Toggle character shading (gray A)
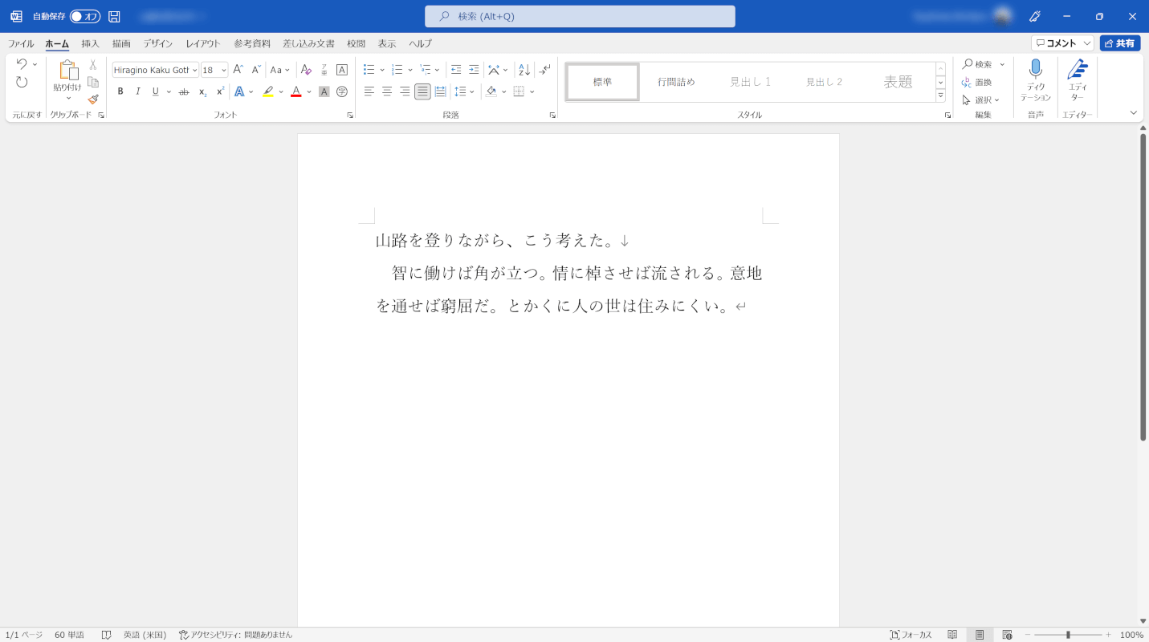Image resolution: width=1149 pixels, height=642 pixels. point(324,91)
